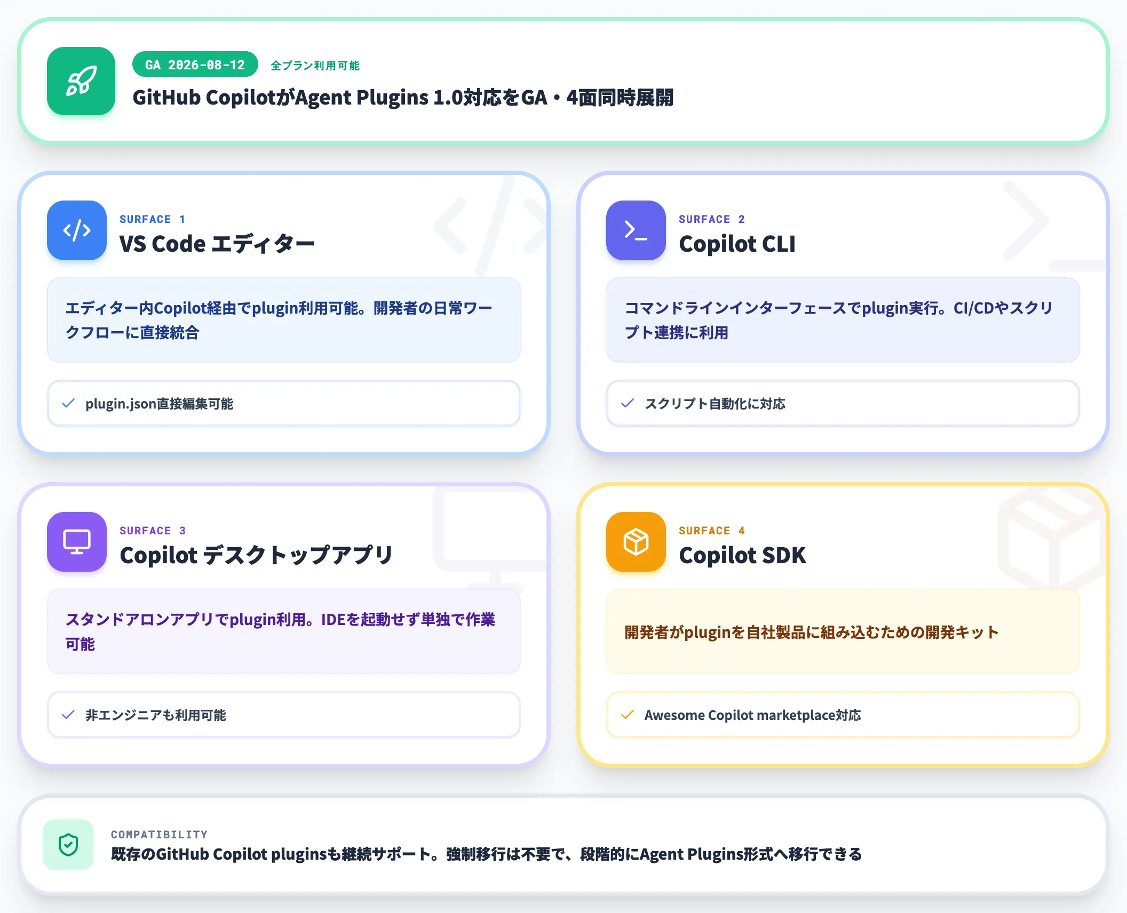Click the Copilot CLI title
The image size is (1127, 913).
737,244
